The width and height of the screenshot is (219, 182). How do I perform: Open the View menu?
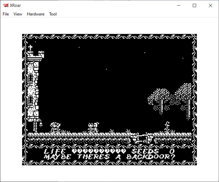click(18, 14)
